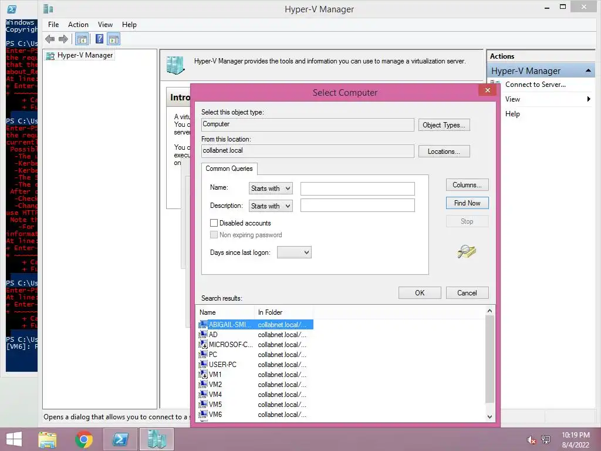Click the muted speaker tray icon
Viewport: 601px width, 451px height.
(531, 440)
